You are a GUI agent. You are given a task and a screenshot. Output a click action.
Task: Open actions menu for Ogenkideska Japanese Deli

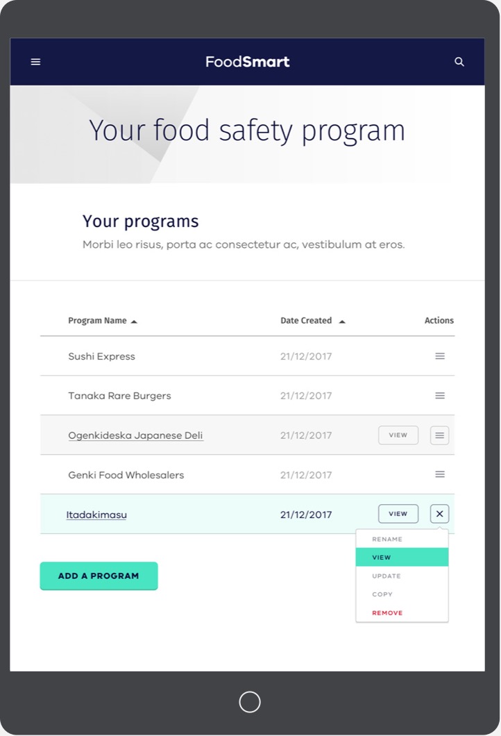(439, 435)
